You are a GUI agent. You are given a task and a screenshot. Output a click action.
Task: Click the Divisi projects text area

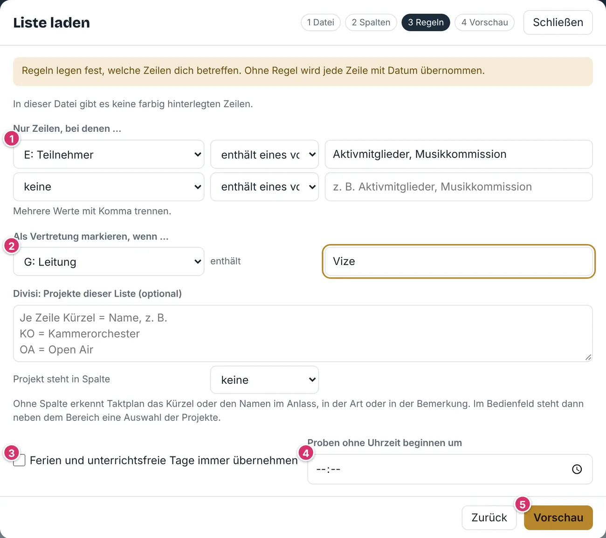(303, 334)
